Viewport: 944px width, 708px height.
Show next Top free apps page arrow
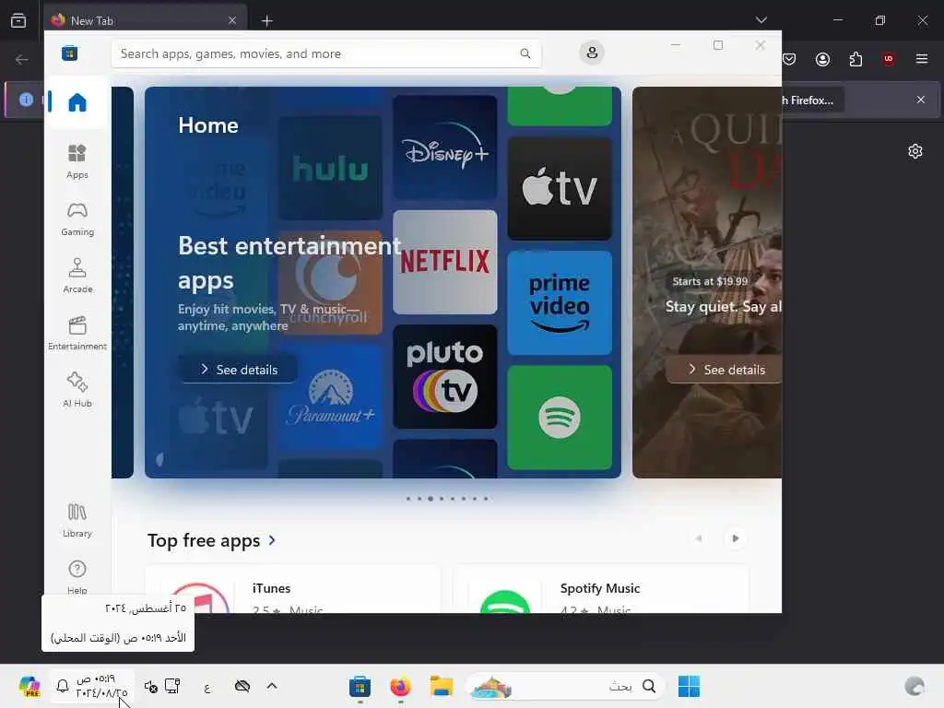click(x=735, y=538)
